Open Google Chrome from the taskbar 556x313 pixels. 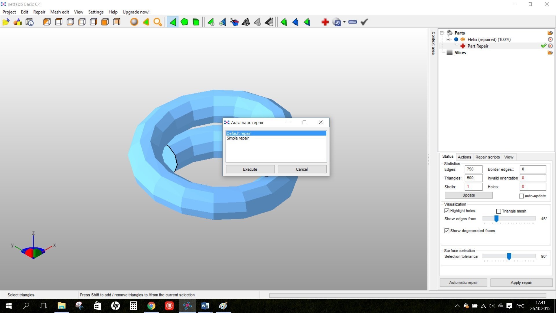click(x=151, y=306)
